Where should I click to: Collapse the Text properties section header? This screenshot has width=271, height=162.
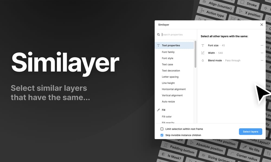(x=171, y=45)
